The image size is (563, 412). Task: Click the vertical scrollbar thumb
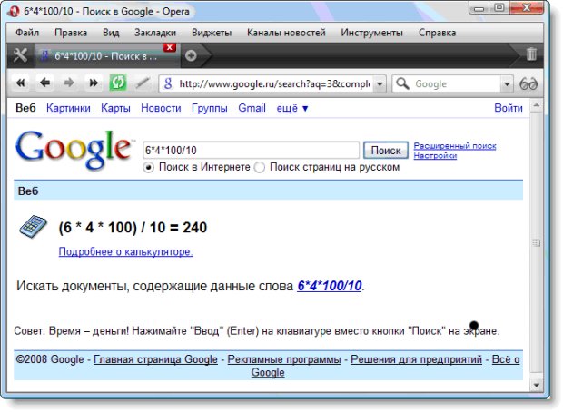537,243
